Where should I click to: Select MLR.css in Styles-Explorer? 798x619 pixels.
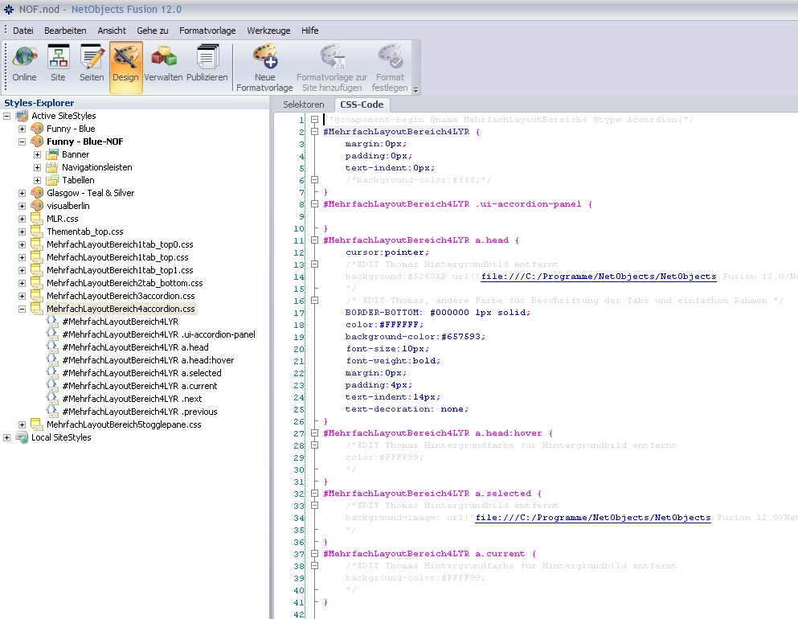coord(62,219)
